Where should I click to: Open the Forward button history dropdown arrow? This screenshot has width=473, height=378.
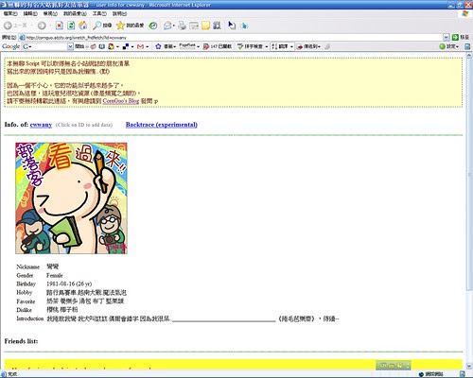(x=50, y=26)
